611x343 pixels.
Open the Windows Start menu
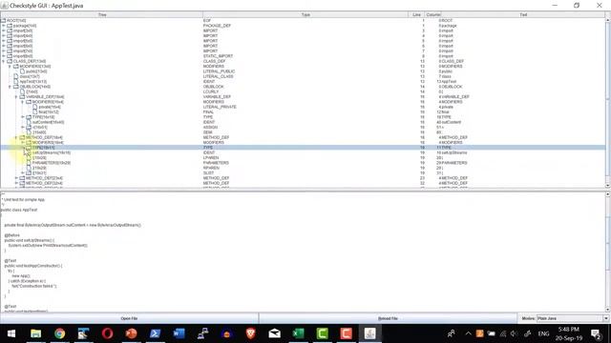tap(11, 333)
